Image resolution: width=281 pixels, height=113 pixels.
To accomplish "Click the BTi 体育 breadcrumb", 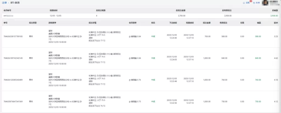I will pos(15,2).
